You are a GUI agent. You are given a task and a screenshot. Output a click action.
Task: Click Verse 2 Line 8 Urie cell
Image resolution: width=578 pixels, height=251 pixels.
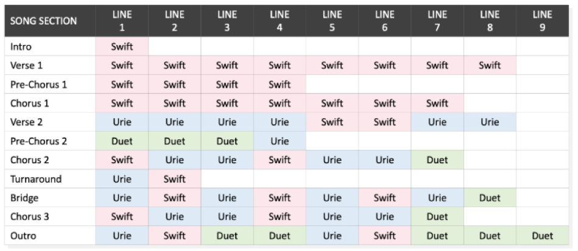(x=490, y=122)
